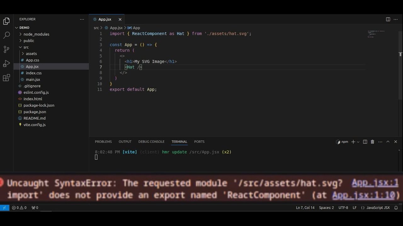The image size is (403, 226).
Task: Open terminal panel more actions ellipsis
Action: point(380,142)
